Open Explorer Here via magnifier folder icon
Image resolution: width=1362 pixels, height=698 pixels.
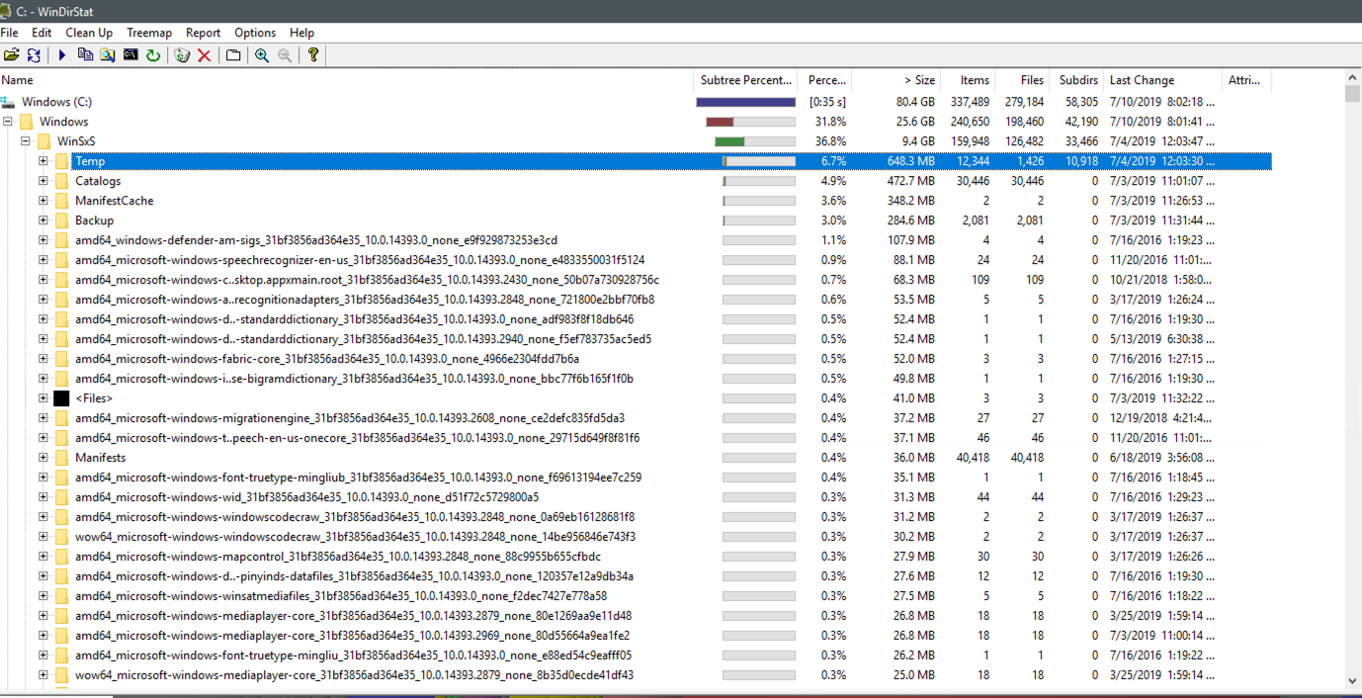[x=107, y=55]
